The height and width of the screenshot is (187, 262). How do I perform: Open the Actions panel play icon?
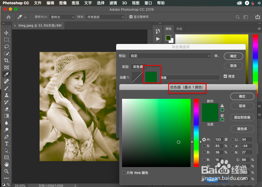click(x=158, y=39)
